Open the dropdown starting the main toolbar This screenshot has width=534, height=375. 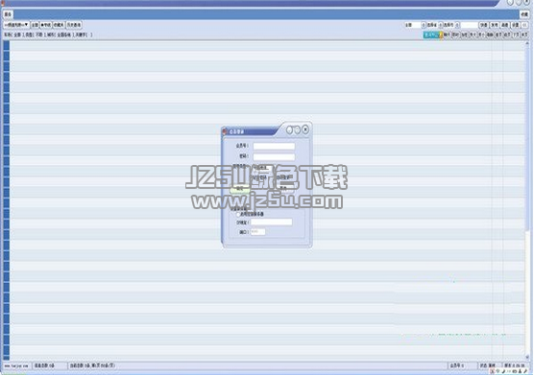16,25
